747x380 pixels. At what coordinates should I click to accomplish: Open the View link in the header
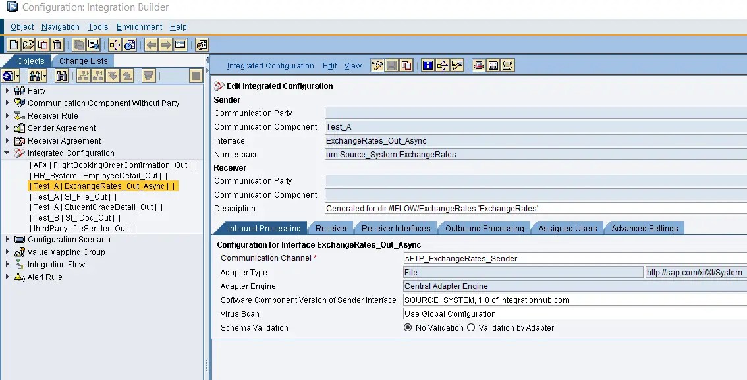pos(353,65)
